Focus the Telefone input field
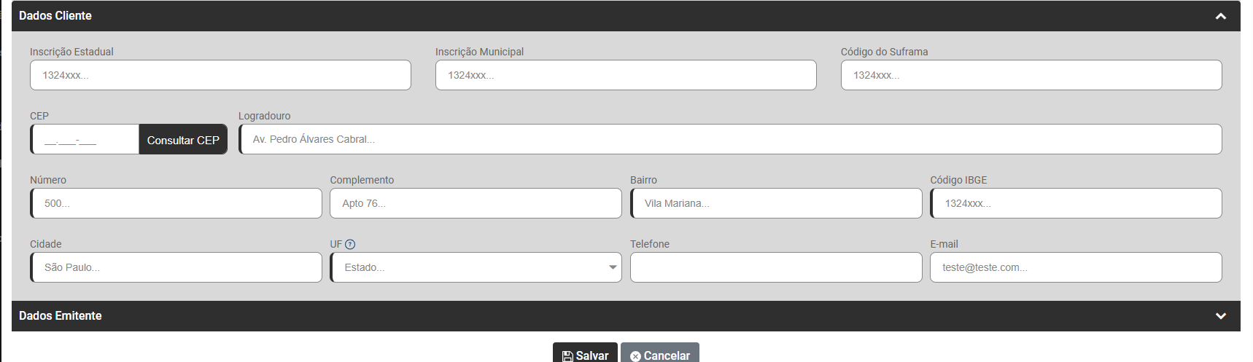 pyautogui.click(x=776, y=267)
